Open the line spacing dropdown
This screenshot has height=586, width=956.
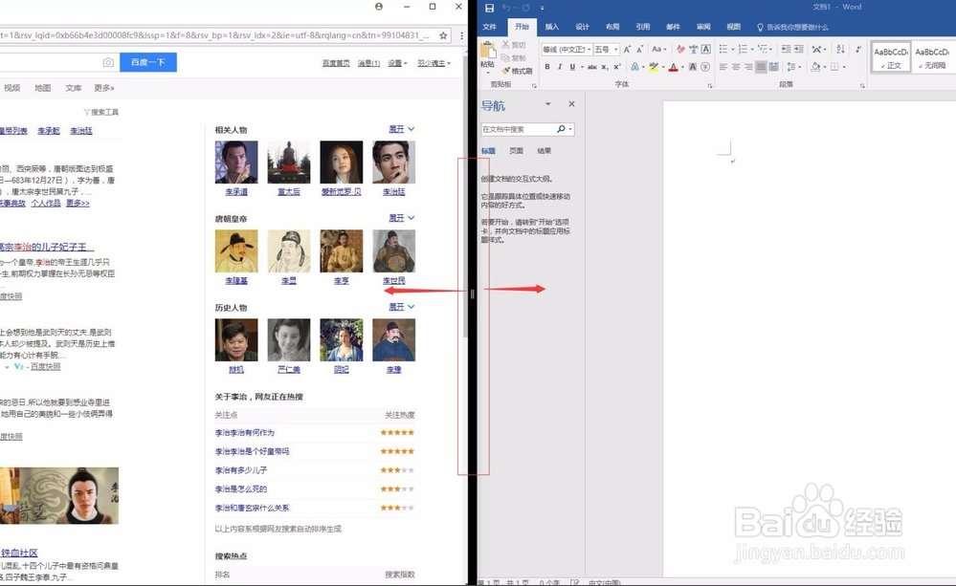tap(794, 67)
